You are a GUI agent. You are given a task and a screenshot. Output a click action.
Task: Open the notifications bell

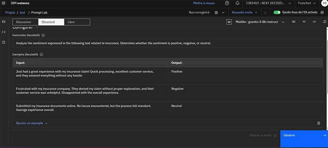[237, 3]
